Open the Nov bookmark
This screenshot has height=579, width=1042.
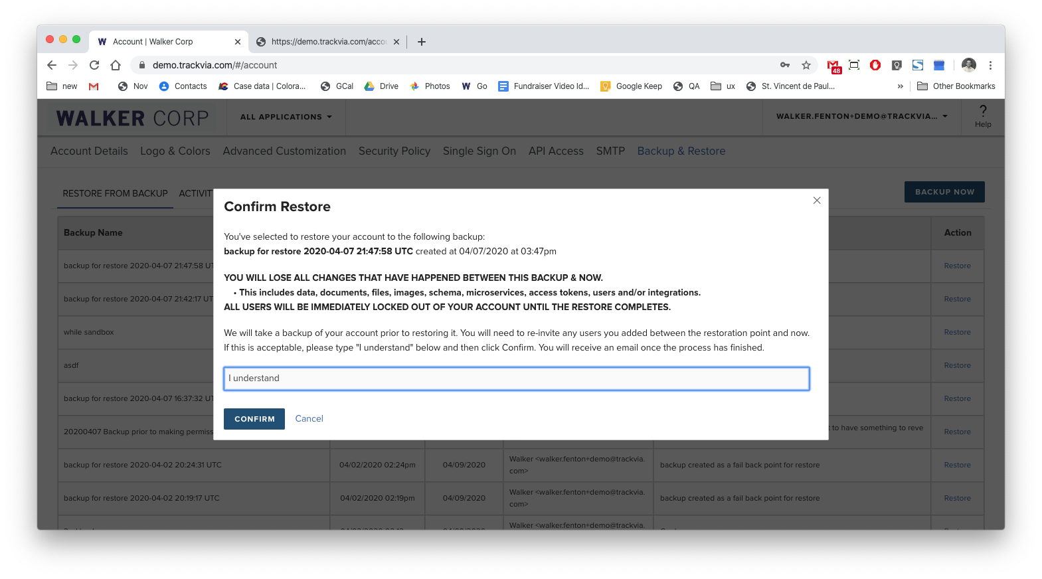pyautogui.click(x=133, y=86)
